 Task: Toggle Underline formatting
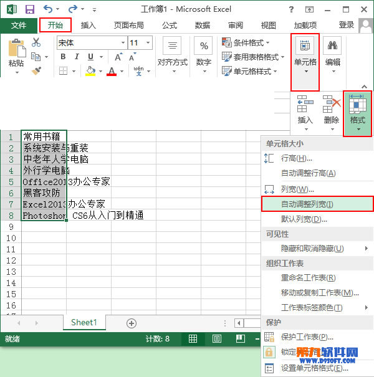(90, 57)
